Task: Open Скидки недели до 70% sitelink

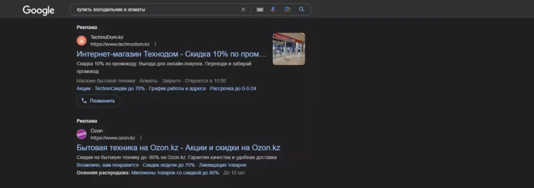Action: (x=168, y=165)
